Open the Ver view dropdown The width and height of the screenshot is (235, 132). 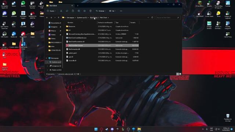[112, 11]
